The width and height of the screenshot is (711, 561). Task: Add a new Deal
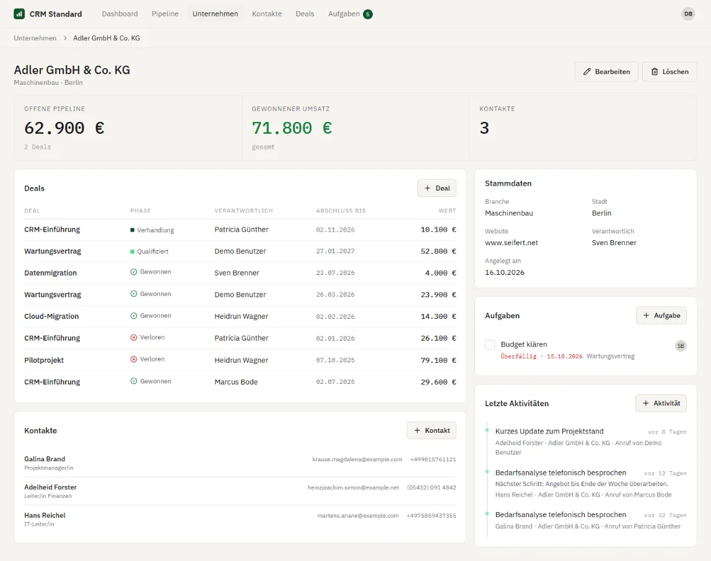[437, 188]
